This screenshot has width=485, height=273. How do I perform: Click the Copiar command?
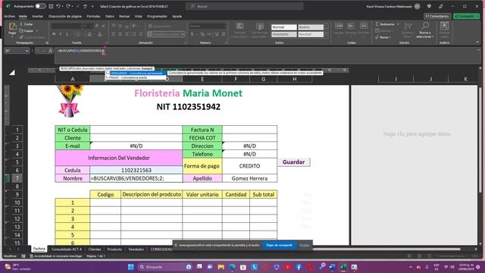click(x=27, y=31)
